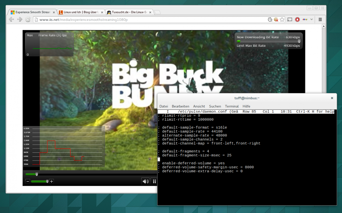The width and height of the screenshot is (342, 213).
Task: Open the Cast extension icon
Action: [x=290, y=19]
